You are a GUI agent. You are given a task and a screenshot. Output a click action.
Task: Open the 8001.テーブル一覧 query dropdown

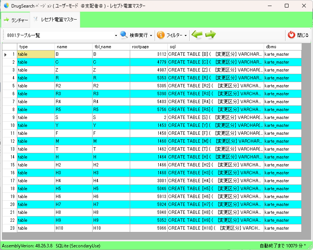tap(116, 35)
